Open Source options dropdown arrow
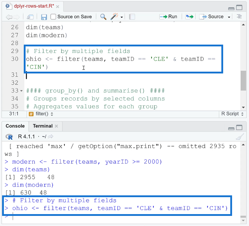 coord(229,17)
